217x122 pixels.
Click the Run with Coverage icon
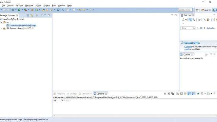click(x=25, y=10)
